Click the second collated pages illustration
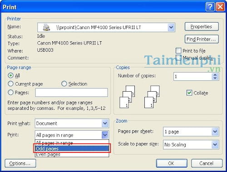 (x=152, y=97)
